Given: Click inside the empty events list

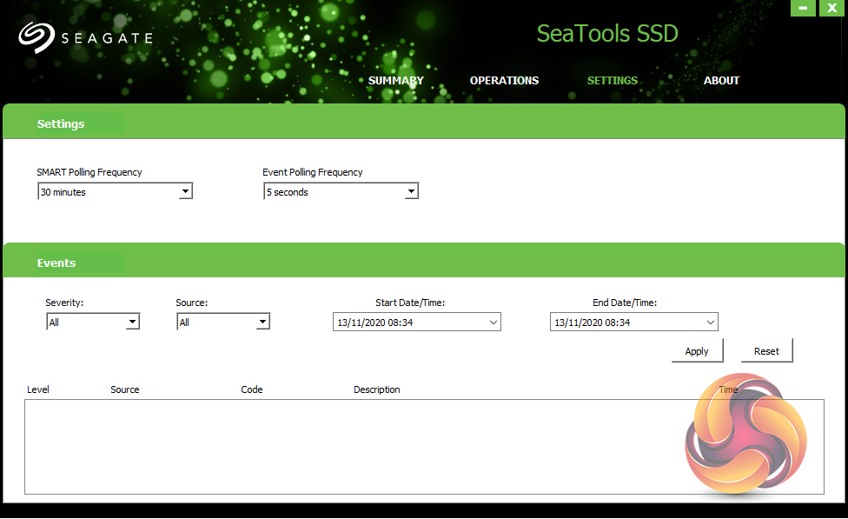Looking at the screenshot, I should pos(348,447).
